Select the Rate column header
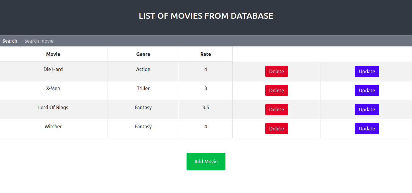412x193 pixels. (x=206, y=54)
